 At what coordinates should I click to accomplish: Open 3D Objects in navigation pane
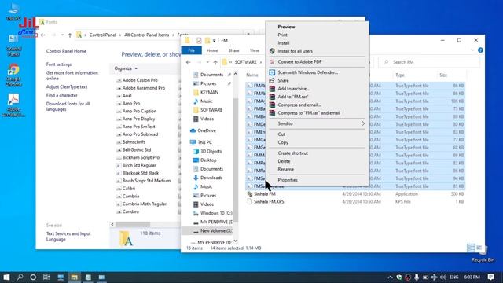pos(211,151)
